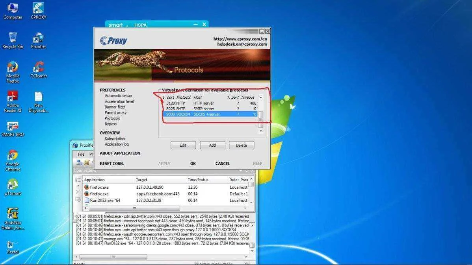
Task: Open Application log overview
Action: 117,144
